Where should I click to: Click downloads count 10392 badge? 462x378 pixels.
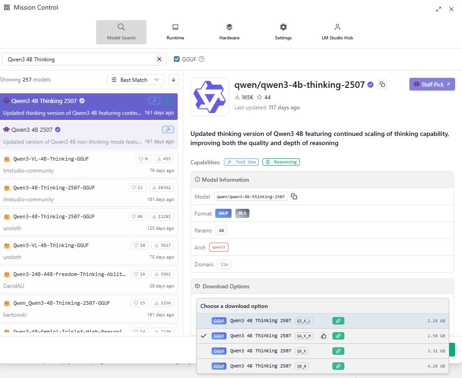pos(162,188)
